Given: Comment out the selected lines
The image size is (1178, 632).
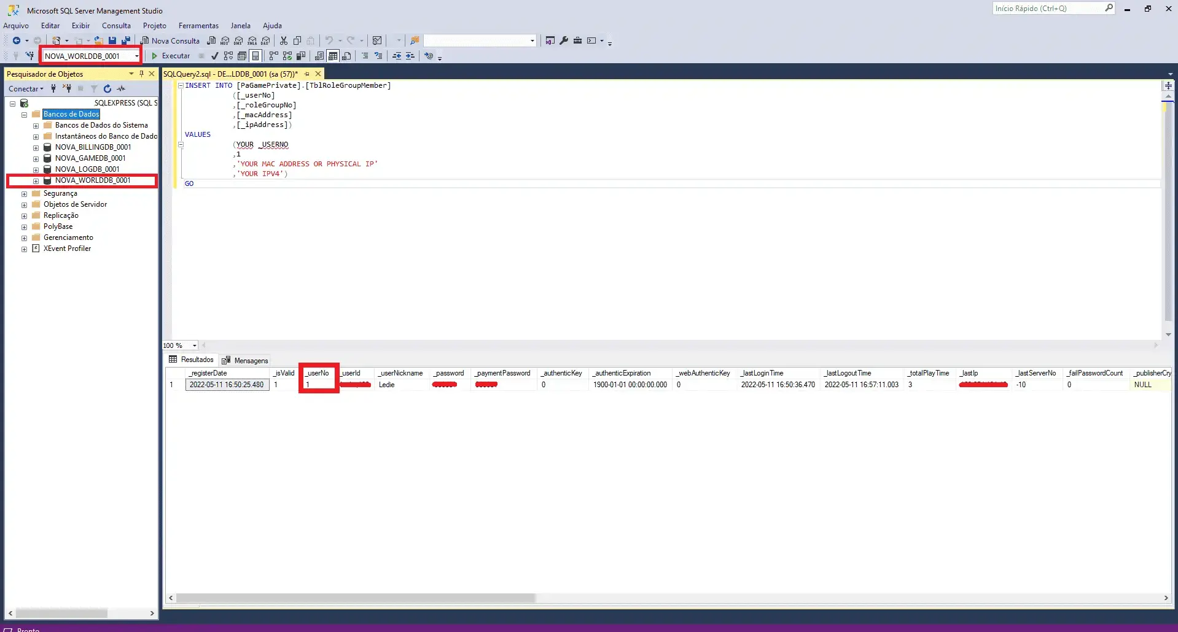Looking at the screenshot, I should pyautogui.click(x=365, y=56).
